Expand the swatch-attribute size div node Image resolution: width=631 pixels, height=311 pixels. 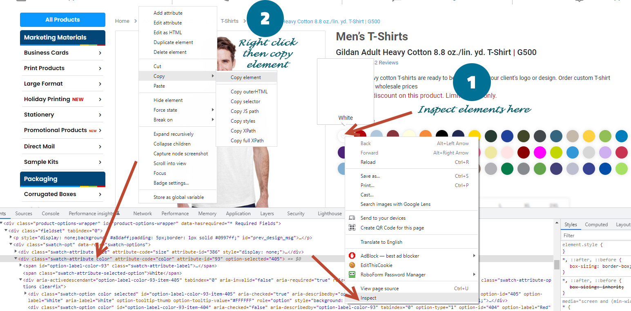coord(16,251)
